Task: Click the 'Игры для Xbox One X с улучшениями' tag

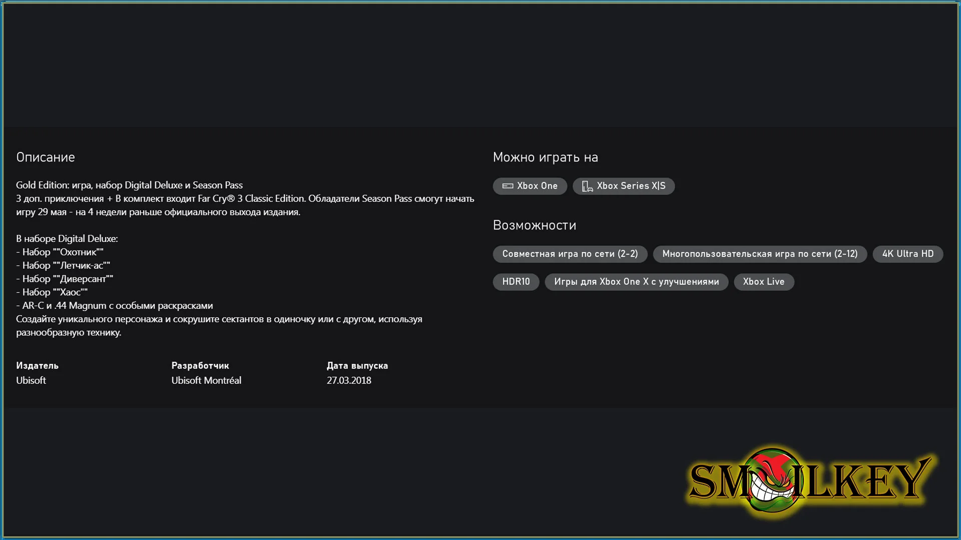Action: click(636, 282)
